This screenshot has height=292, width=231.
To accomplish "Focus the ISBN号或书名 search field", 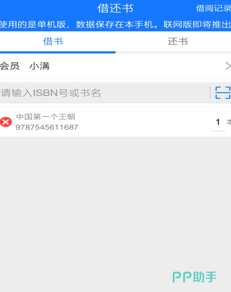I will point(105,92).
